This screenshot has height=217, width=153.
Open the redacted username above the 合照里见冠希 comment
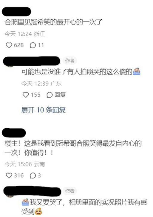coord(16,11)
